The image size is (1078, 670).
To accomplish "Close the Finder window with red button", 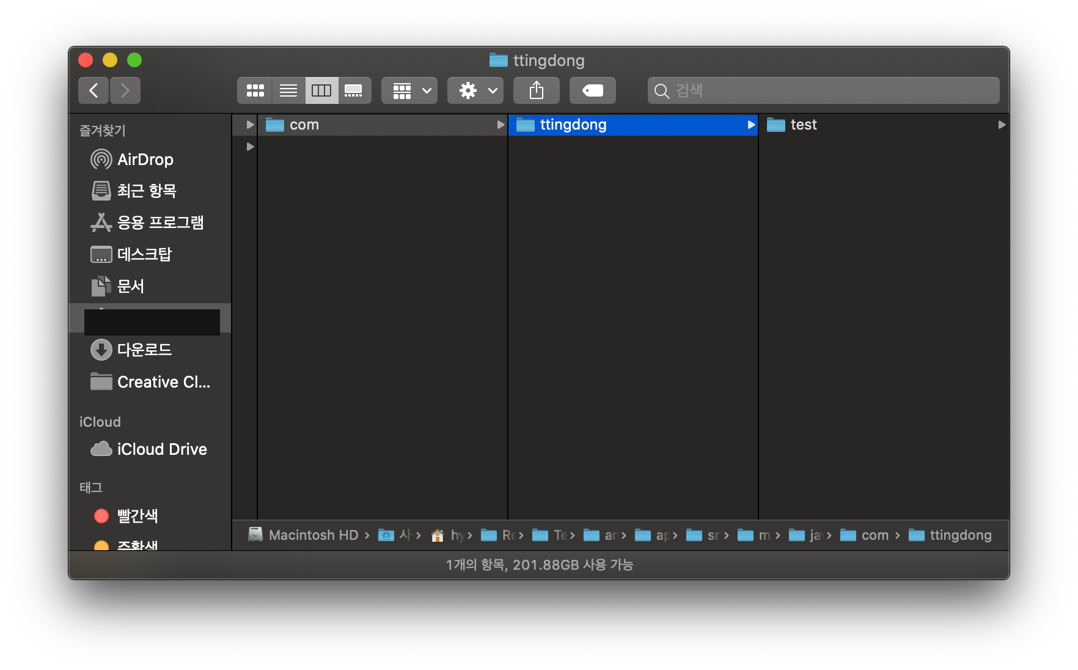I will point(86,60).
